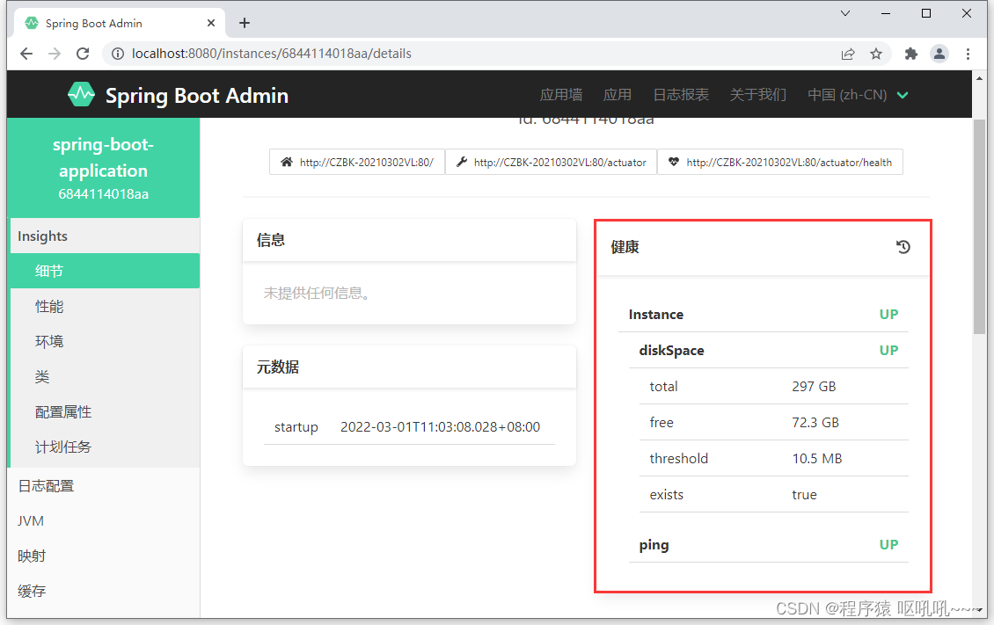994x625 pixels.
Task: Open 应用 in the top navigation
Action: (x=618, y=95)
